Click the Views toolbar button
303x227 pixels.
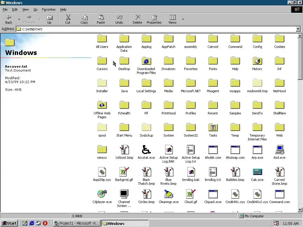(x=173, y=19)
